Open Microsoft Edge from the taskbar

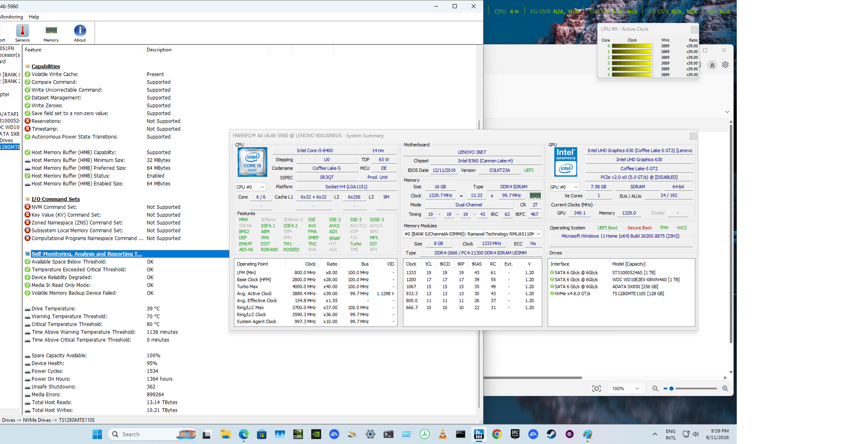[244, 434]
